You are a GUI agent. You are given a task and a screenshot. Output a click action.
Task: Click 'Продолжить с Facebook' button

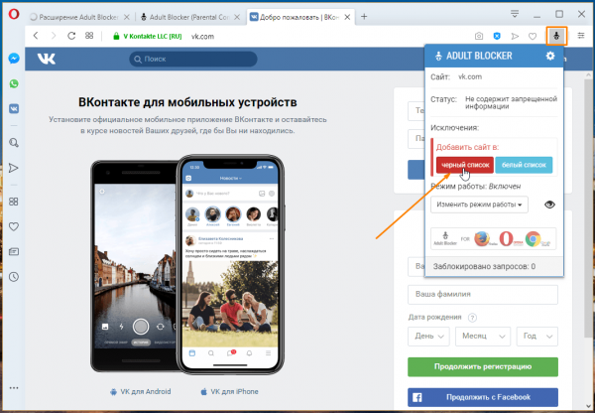(483, 397)
